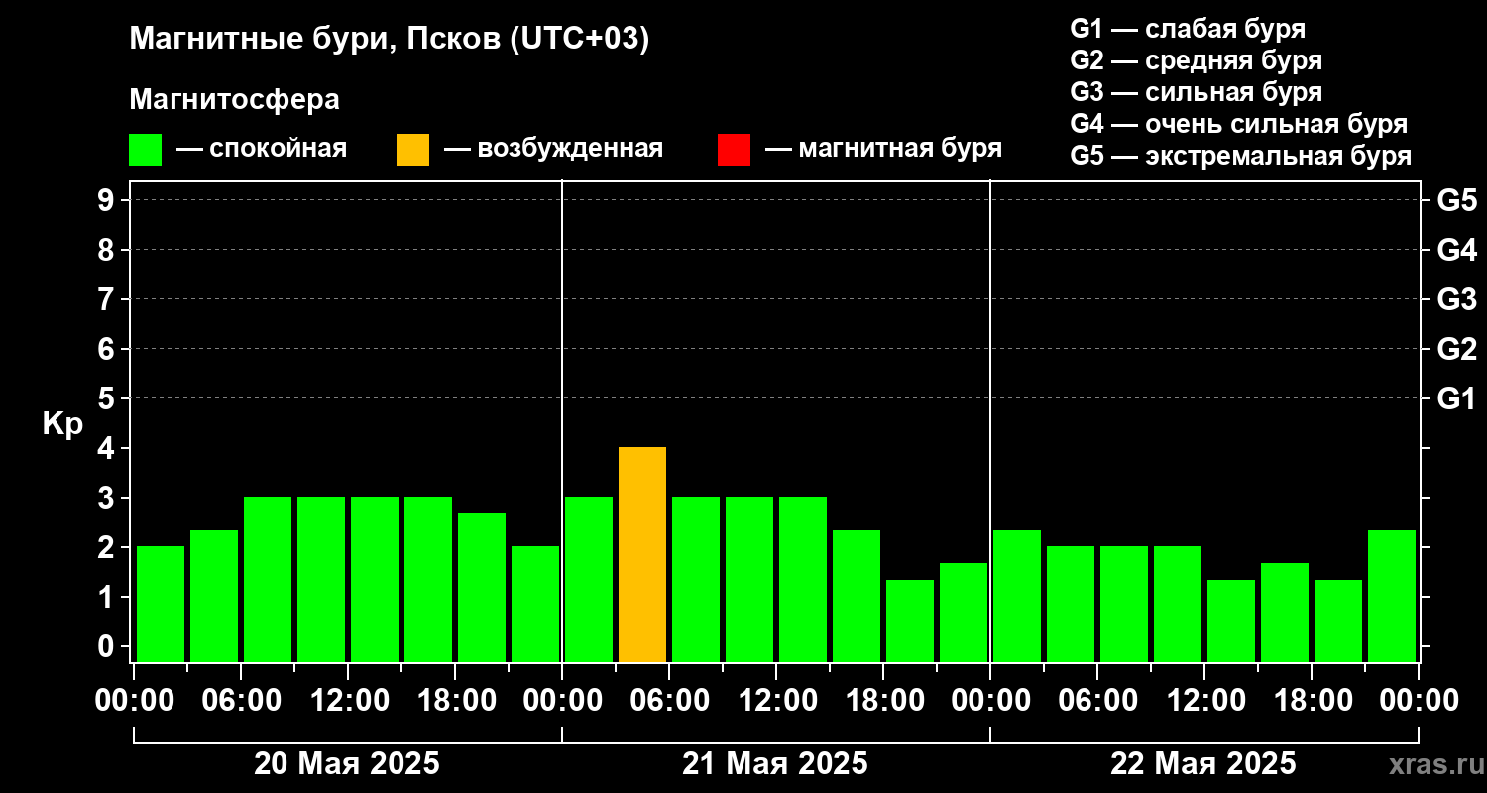Screen dimensions: 1487x793
Task: Click the orange 'возбужденная' legend swatch
Action: pos(412,150)
